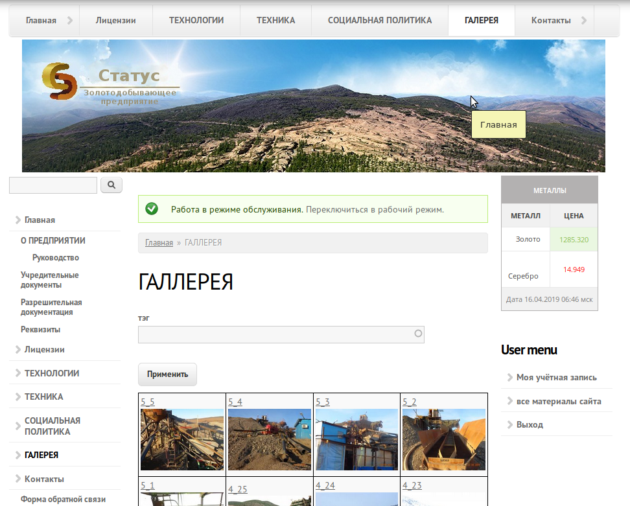
Task: Click the Главная breadcrumb link
Action: coord(159,243)
